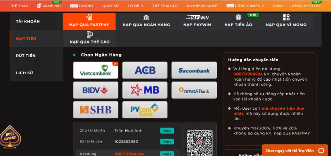
Task: Open Lịch Sử in sidebar
Action: pyautogui.click(x=36, y=73)
